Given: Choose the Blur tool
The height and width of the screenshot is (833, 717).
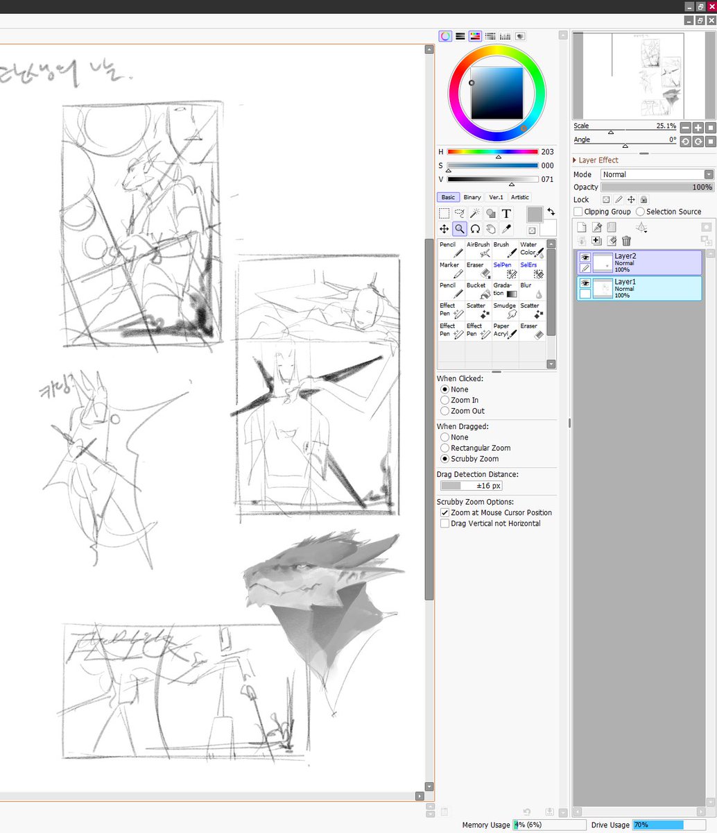Looking at the screenshot, I should click(x=531, y=289).
